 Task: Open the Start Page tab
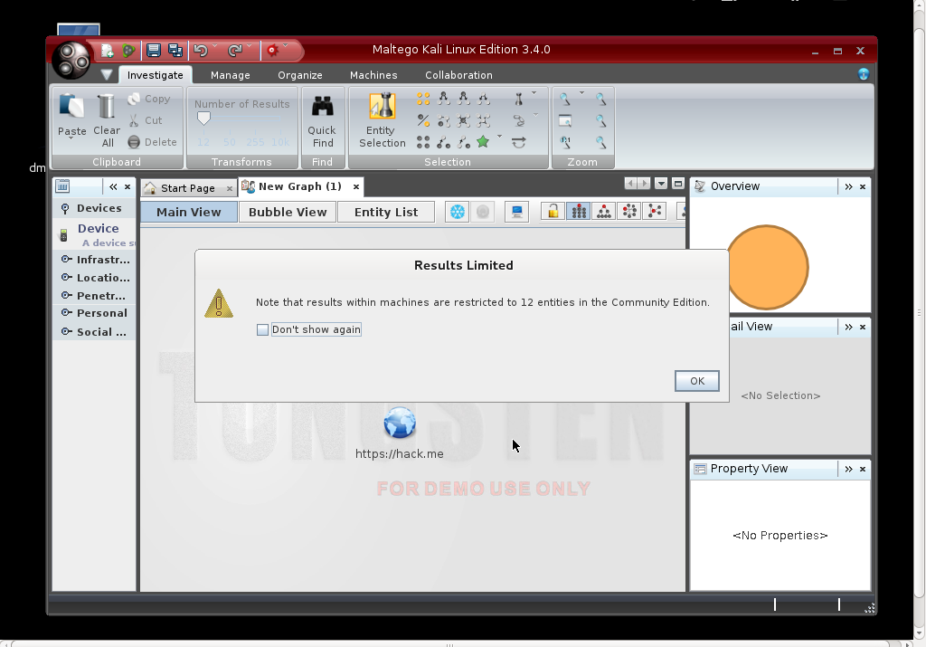[188, 188]
